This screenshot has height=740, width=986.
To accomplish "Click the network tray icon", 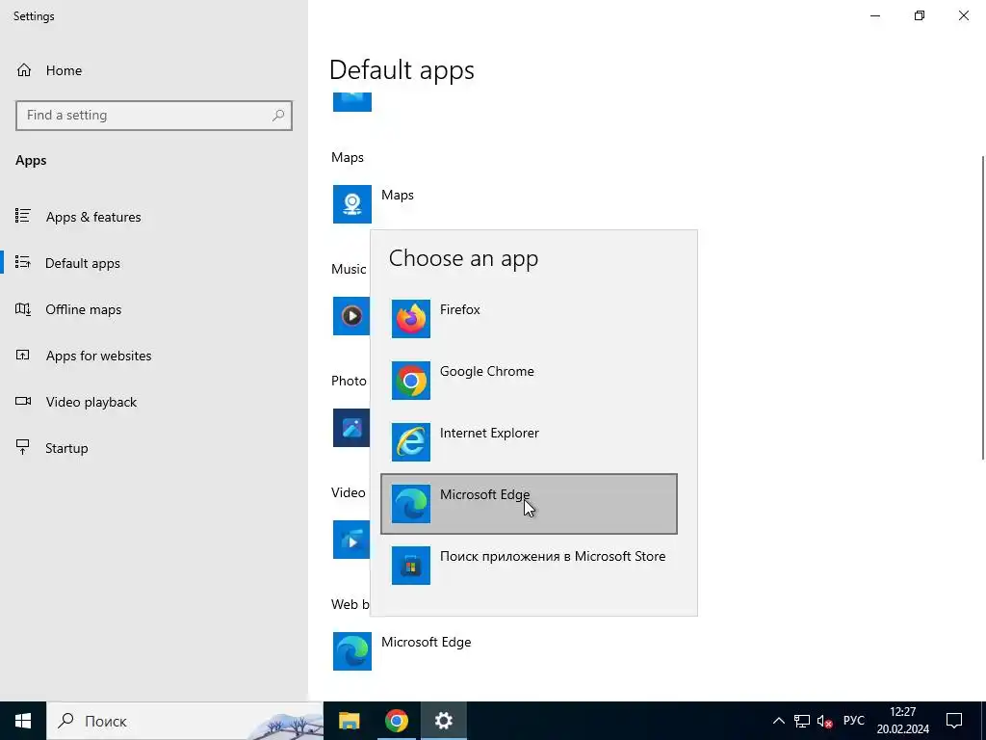I will [802, 721].
